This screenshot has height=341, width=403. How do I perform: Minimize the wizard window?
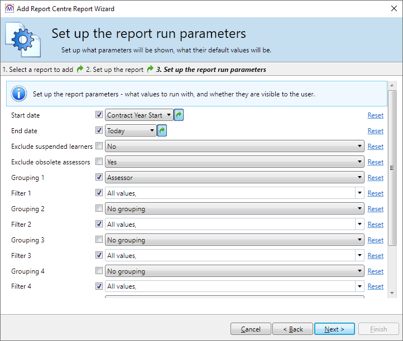pos(338,9)
